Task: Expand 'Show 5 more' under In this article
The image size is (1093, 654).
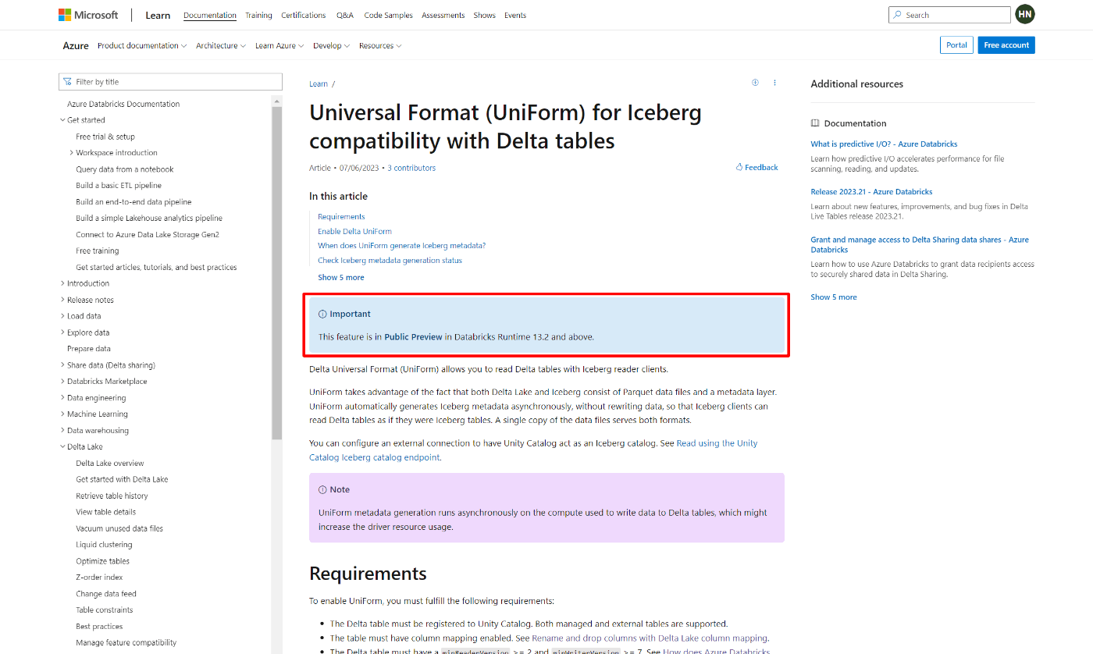Action: [x=340, y=277]
